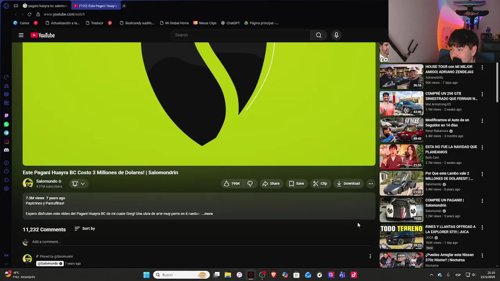Open Telegram in the Opera sidebar
This screenshot has height=281, width=500.
[6, 133]
